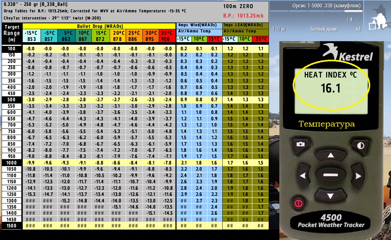
Task: Click the 500 m target range row label
Action: click(x=12, y=100)
